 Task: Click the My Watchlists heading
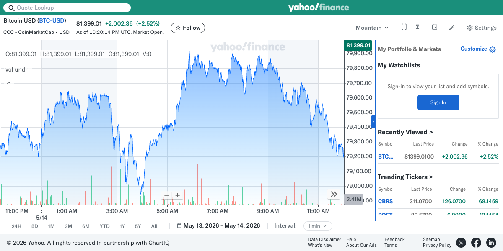(x=399, y=65)
